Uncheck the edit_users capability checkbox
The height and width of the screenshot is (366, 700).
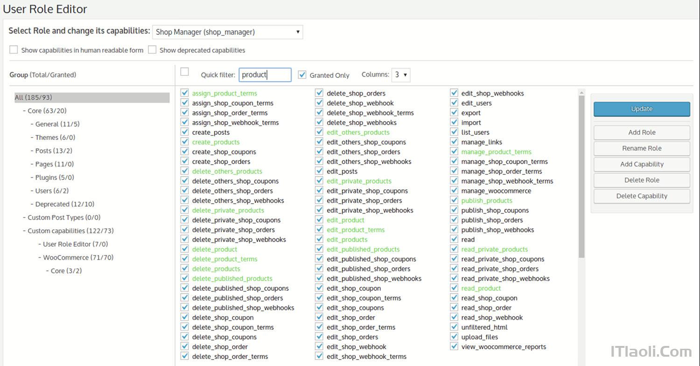[454, 103]
